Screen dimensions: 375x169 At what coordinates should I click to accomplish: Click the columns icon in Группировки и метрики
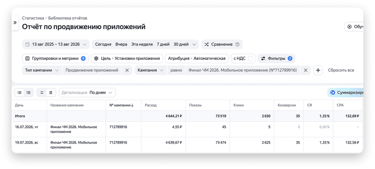[x=27, y=58]
